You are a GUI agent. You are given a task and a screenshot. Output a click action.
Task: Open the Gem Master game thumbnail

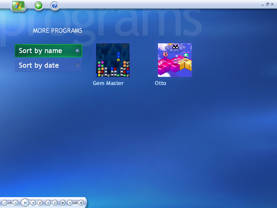(x=113, y=60)
